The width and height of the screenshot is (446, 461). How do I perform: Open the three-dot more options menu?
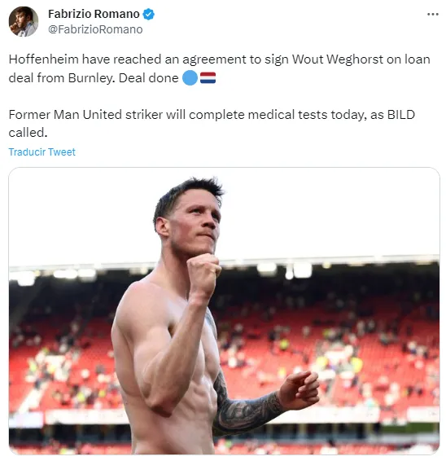432,14
